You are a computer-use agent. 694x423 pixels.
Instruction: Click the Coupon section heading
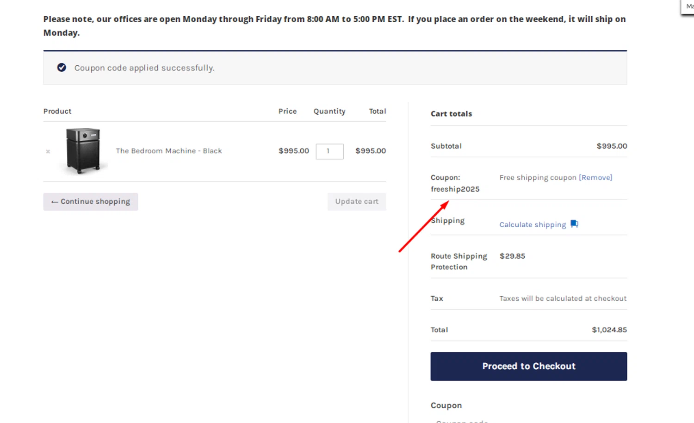[x=446, y=405]
